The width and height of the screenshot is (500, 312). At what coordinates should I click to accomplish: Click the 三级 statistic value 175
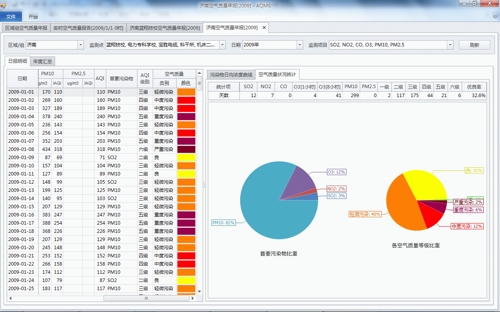pos(413,95)
